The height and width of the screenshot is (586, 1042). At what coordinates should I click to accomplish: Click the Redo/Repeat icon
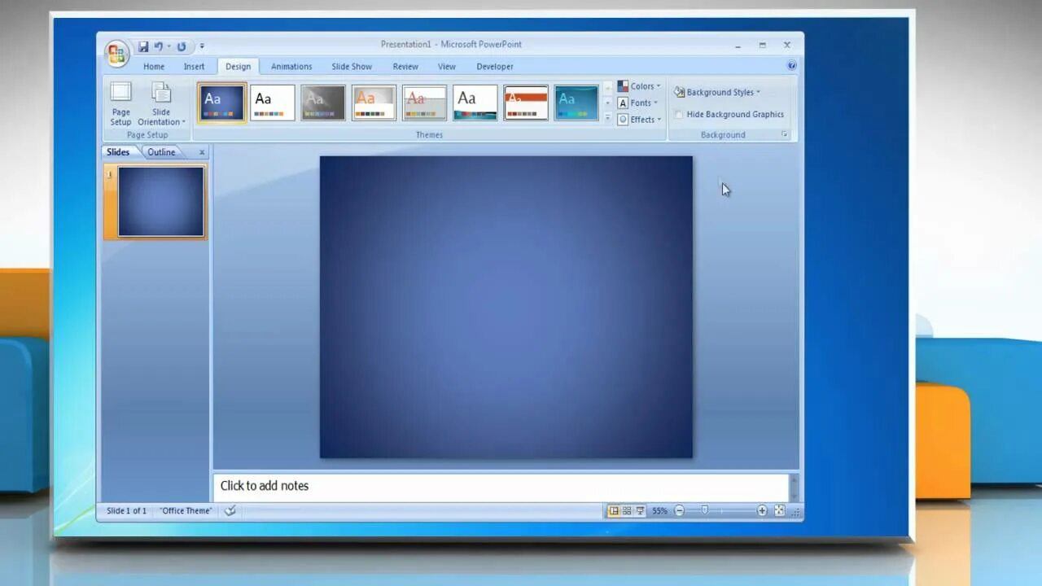(181, 46)
